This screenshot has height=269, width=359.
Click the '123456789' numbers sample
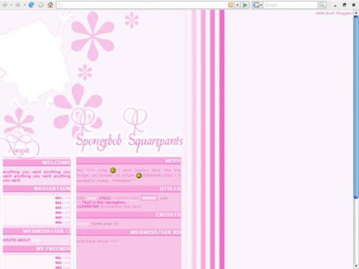pyautogui.click(x=87, y=207)
